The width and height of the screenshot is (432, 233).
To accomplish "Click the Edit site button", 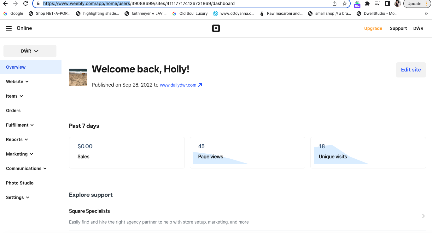I will pos(411,70).
